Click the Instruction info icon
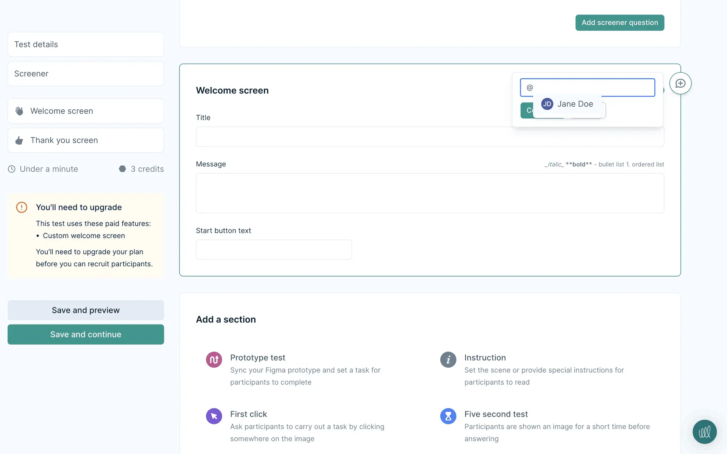Image resolution: width=727 pixels, height=454 pixels. point(448,359)
